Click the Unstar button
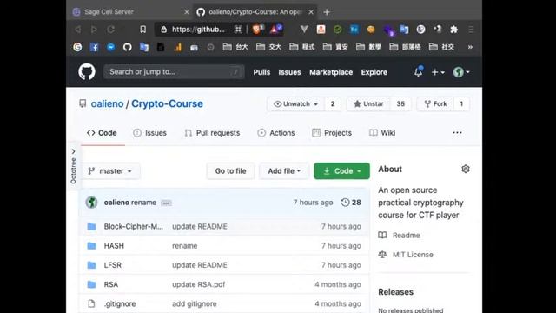Viewport: 556px width, 313px height. 368,103
